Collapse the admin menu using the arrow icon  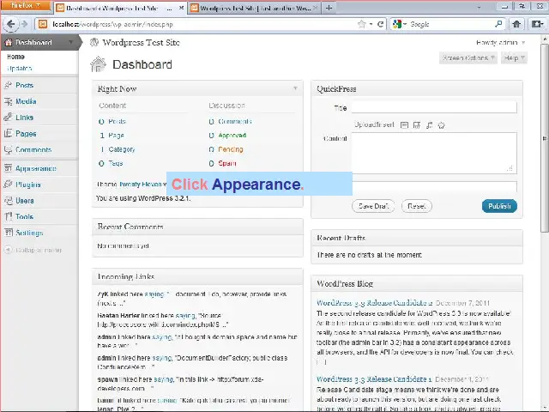pos(8,250)
